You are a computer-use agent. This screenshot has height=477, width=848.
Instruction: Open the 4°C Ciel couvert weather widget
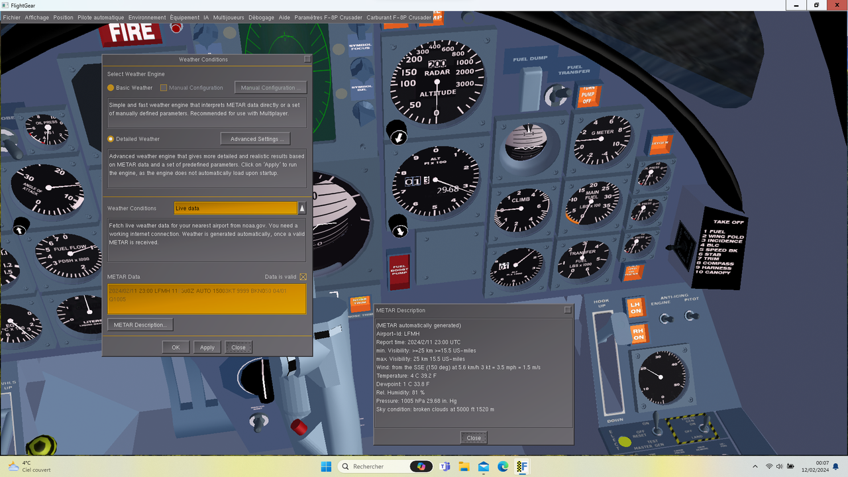[x=28, y=466]
